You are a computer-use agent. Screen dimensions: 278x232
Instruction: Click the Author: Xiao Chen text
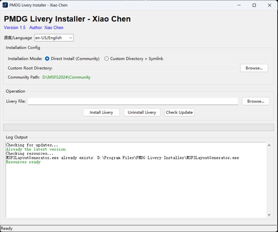tap(46, 28)
